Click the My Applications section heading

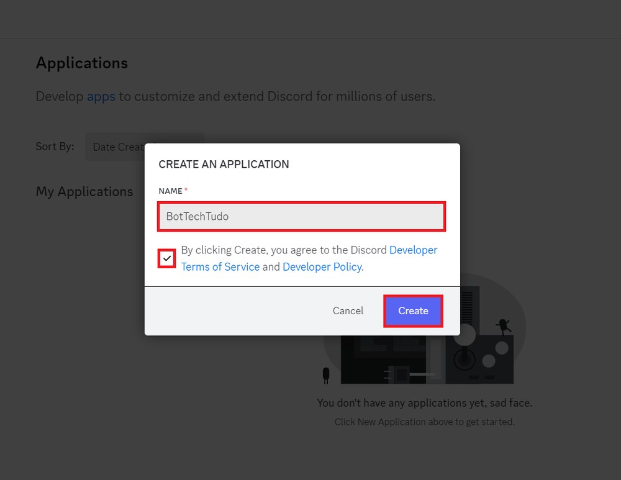(x=84, y=191)
